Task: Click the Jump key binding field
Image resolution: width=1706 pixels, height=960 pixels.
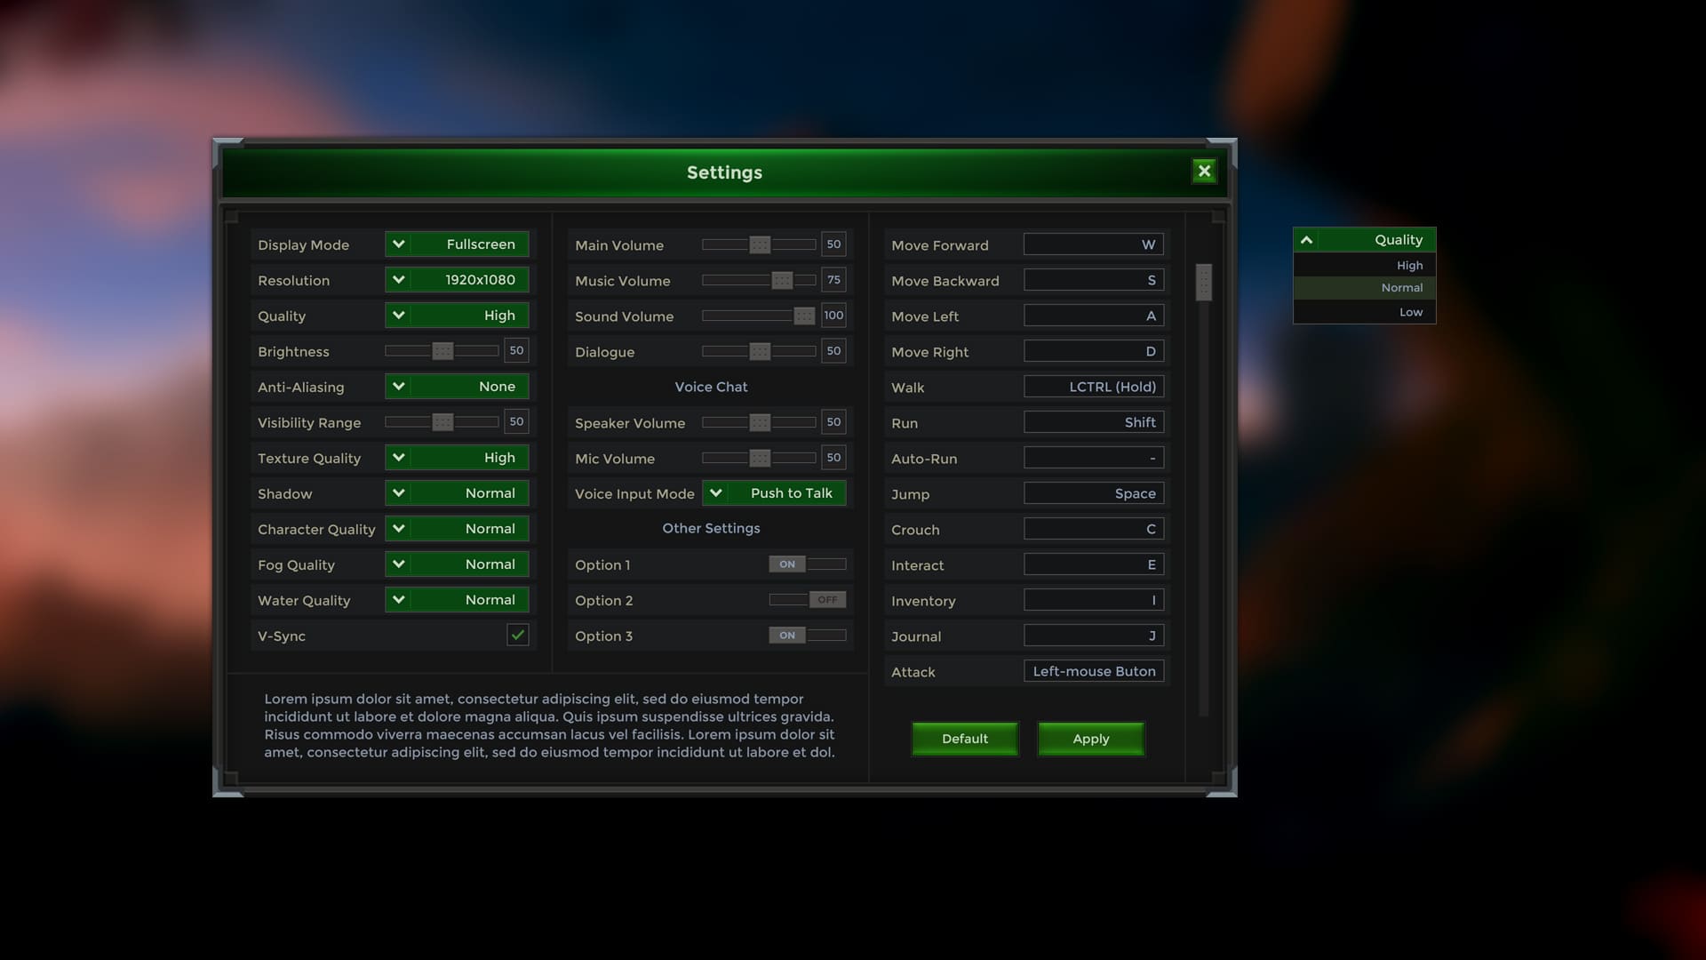Action: click(x=1094, y=493)
